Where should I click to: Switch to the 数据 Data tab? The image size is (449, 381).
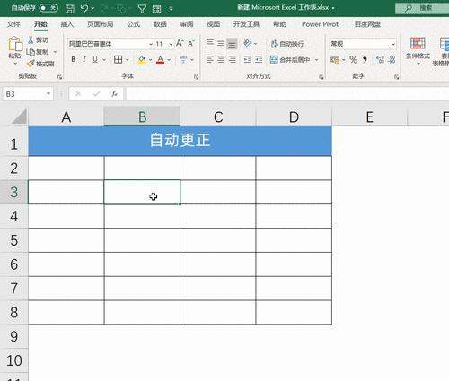(x=160, y=24)
